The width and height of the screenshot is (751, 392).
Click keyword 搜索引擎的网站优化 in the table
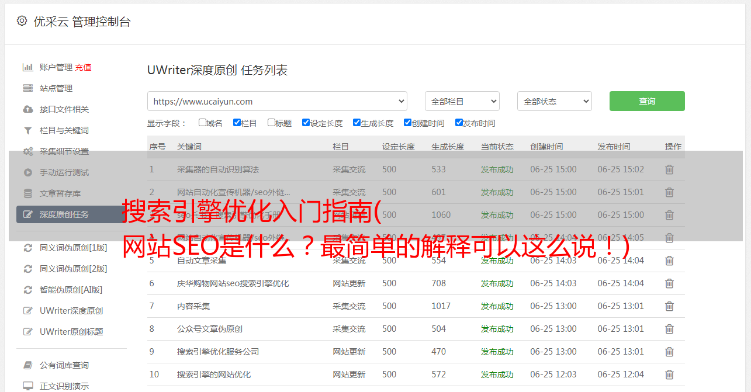214,374
